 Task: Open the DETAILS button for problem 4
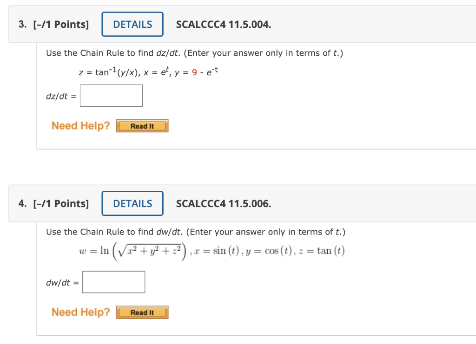coord(132,203)
